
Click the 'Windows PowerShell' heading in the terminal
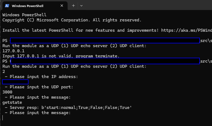point(24,15)
